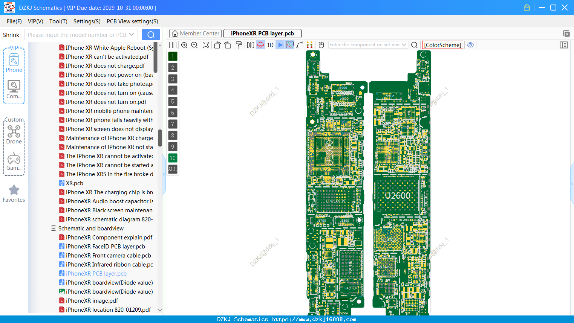Open the File(F) menu
The width and height of the screenshot is (574, 323).
pyautogui.click(x=14, y=21)
